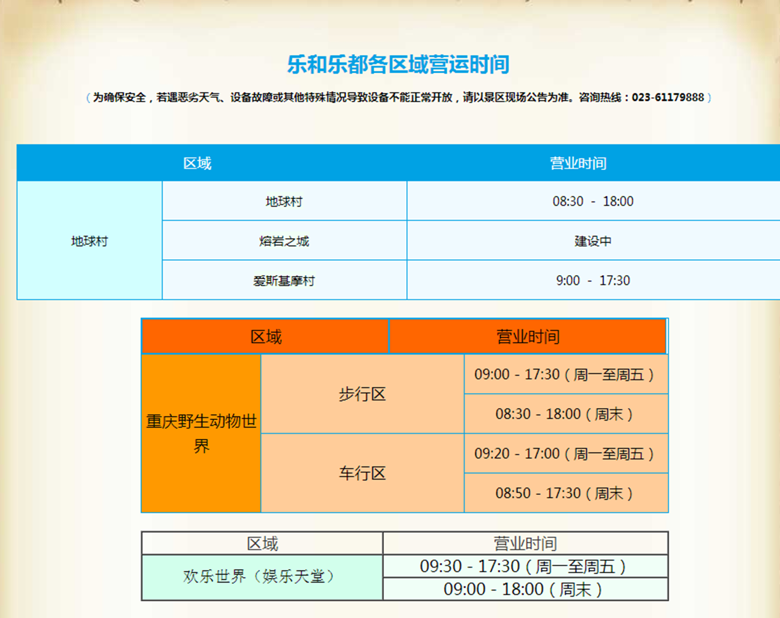Click the 建设中 status cell
This screenshot has height=618, width=780.
point(593,241)
